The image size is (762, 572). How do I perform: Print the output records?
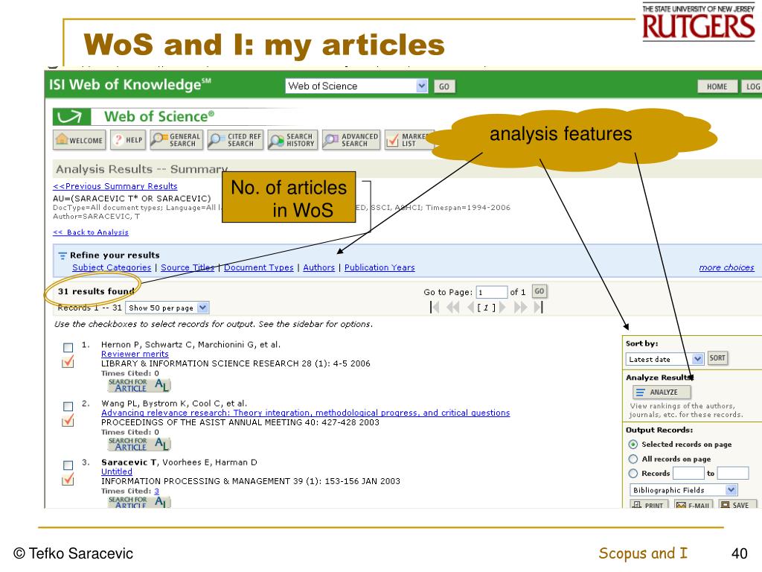click(649, 504)
